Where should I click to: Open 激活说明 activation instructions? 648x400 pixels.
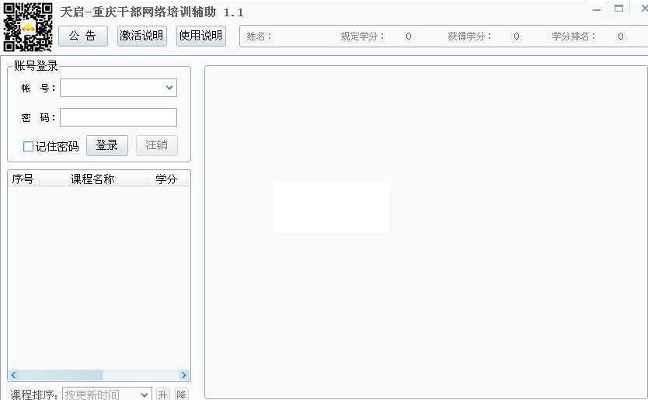click(x=141, y=36)
